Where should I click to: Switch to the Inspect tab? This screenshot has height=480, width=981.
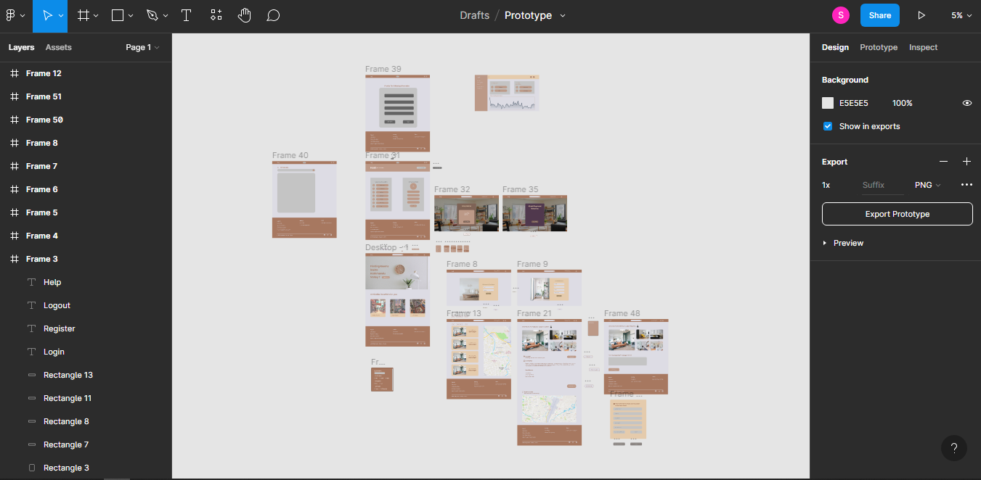[x=923, y=47]
